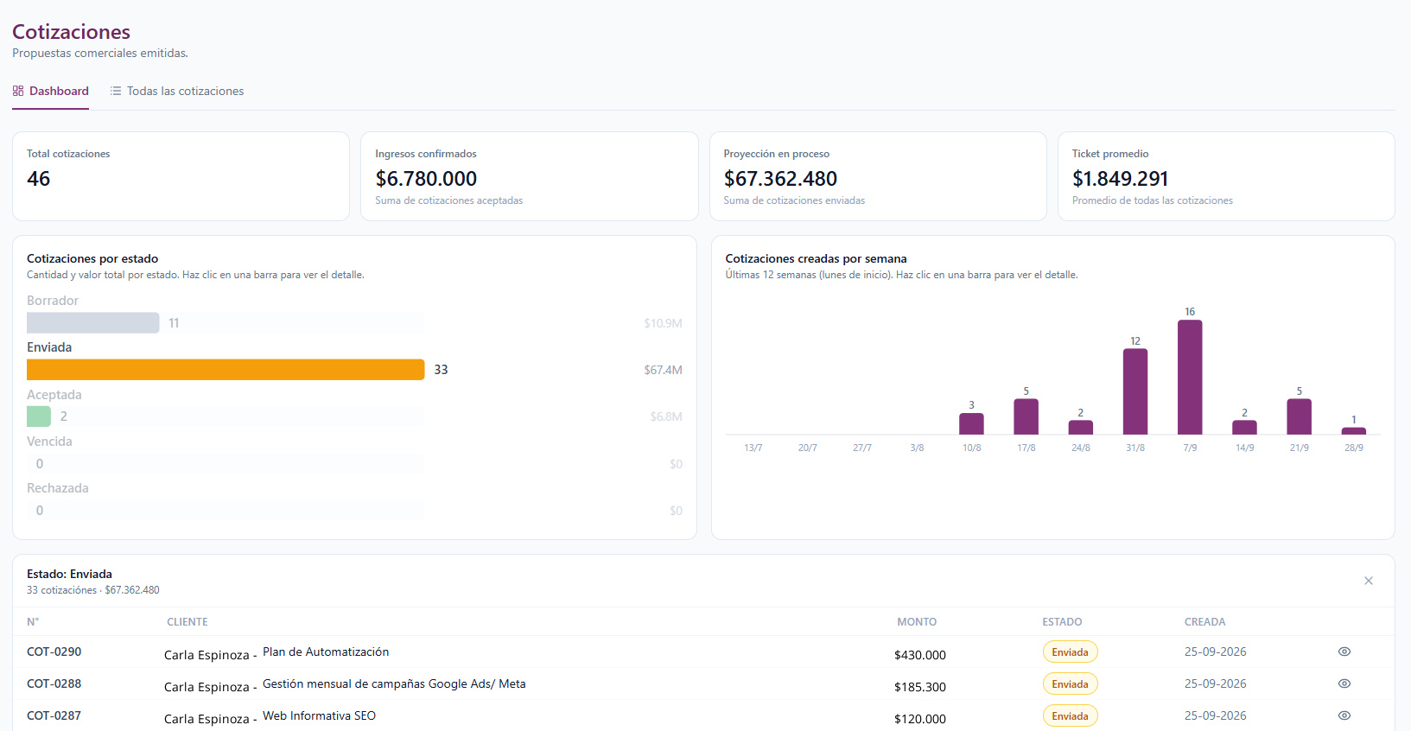The width and height of the screenshot is (1411, 731).
Task: Click the Ingresos confirmados amount $6.780.000
Action: pos(426,179)
